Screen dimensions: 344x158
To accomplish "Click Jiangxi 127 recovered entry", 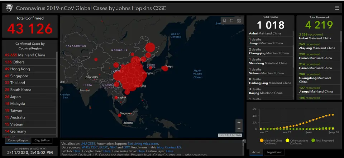I will 319,90.
